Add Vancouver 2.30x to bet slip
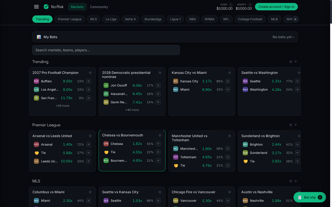 pos(228,201)
